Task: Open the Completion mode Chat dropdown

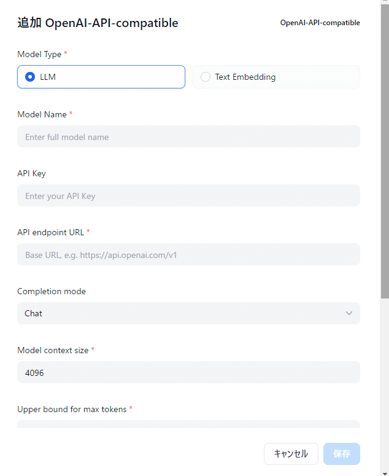Action: pyautogui.click(x=188, y=313)
